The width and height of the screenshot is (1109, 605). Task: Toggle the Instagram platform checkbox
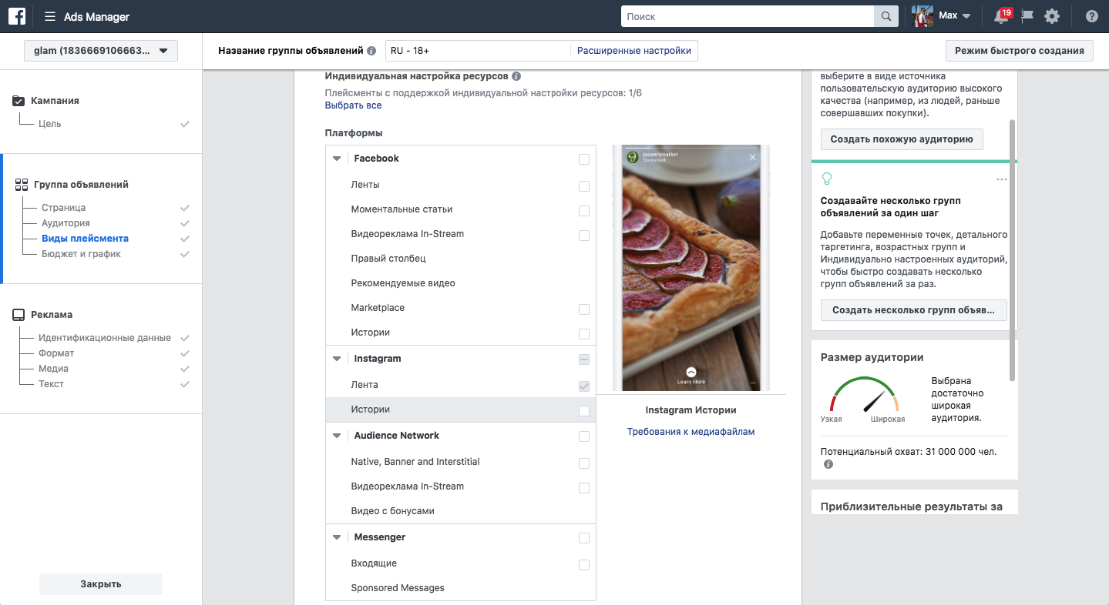pyautogui.click(x=584, y=359)
